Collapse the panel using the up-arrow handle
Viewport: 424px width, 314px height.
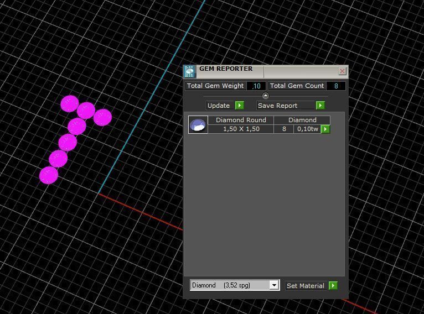click(x=266, y=96)
